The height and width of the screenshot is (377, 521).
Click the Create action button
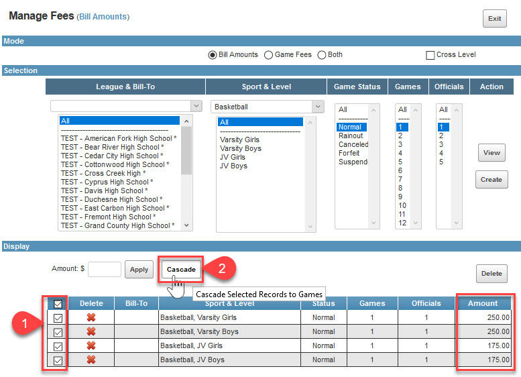click(x=491, y=180)
